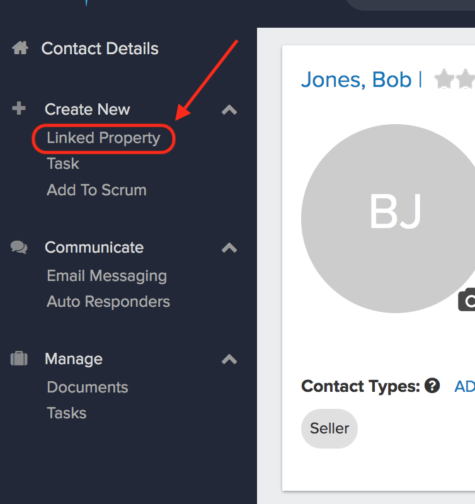Viewport: 475px width, 504px height.
Task: Choose Add To Scrum
Action: tap(97, 190)
